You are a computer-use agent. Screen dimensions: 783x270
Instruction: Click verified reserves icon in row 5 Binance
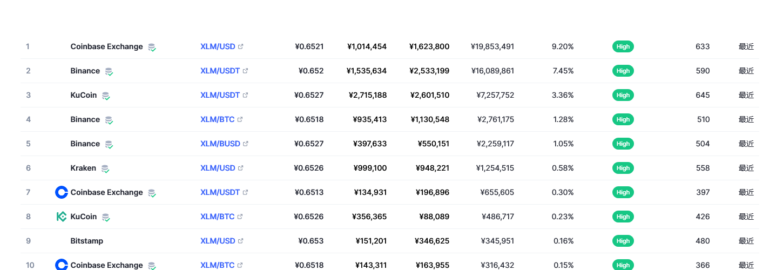click(x=109, y=145)
